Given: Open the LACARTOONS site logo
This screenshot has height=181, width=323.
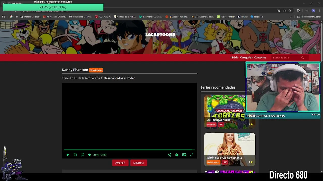Looking at the screenshot, I should click(x=160, y=35).
